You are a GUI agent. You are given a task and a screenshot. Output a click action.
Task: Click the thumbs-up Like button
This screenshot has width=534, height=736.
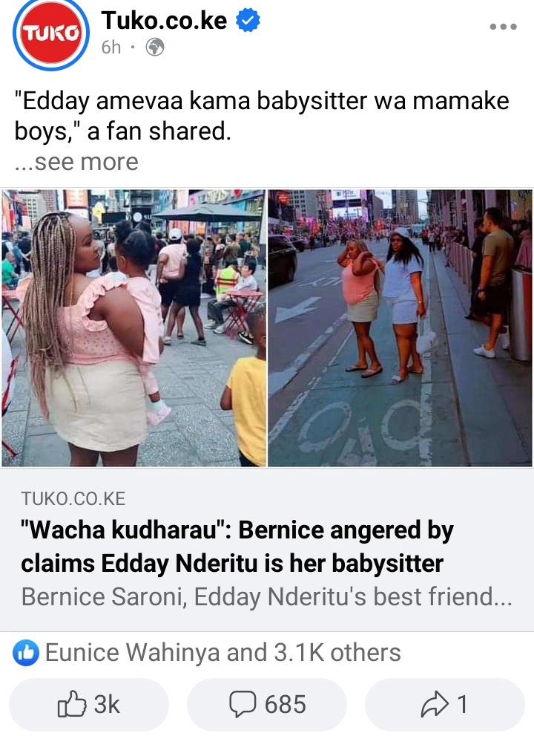click(88, 704)
